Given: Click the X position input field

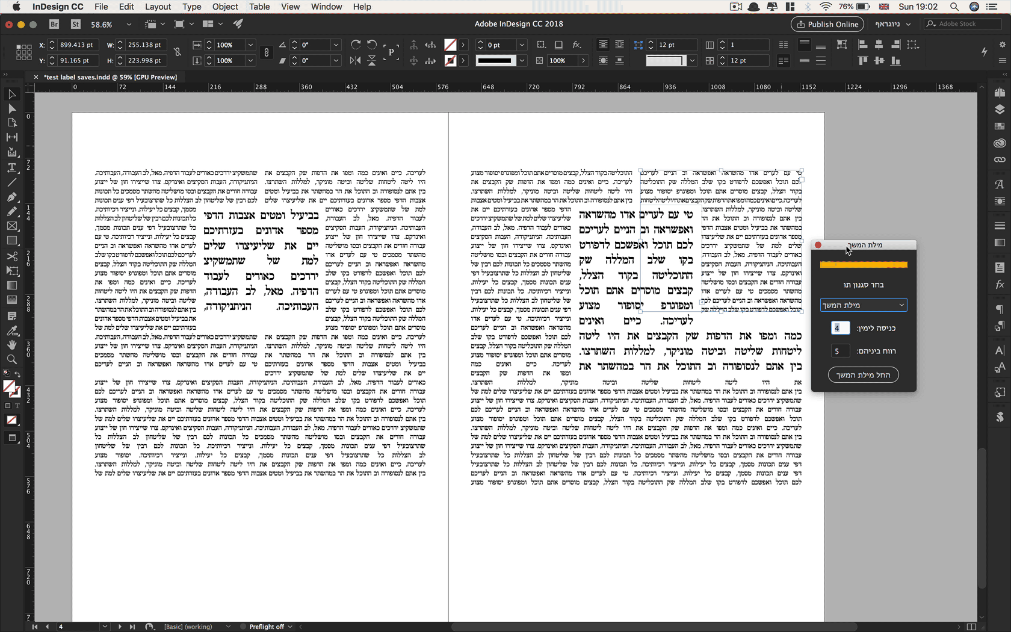Looking at the screenshot, I should (77, 45).
